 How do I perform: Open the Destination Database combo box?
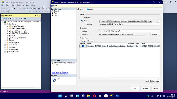129,31
